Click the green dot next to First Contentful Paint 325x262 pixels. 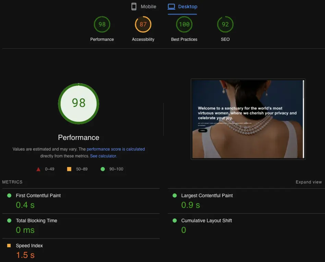coord(10,195)
